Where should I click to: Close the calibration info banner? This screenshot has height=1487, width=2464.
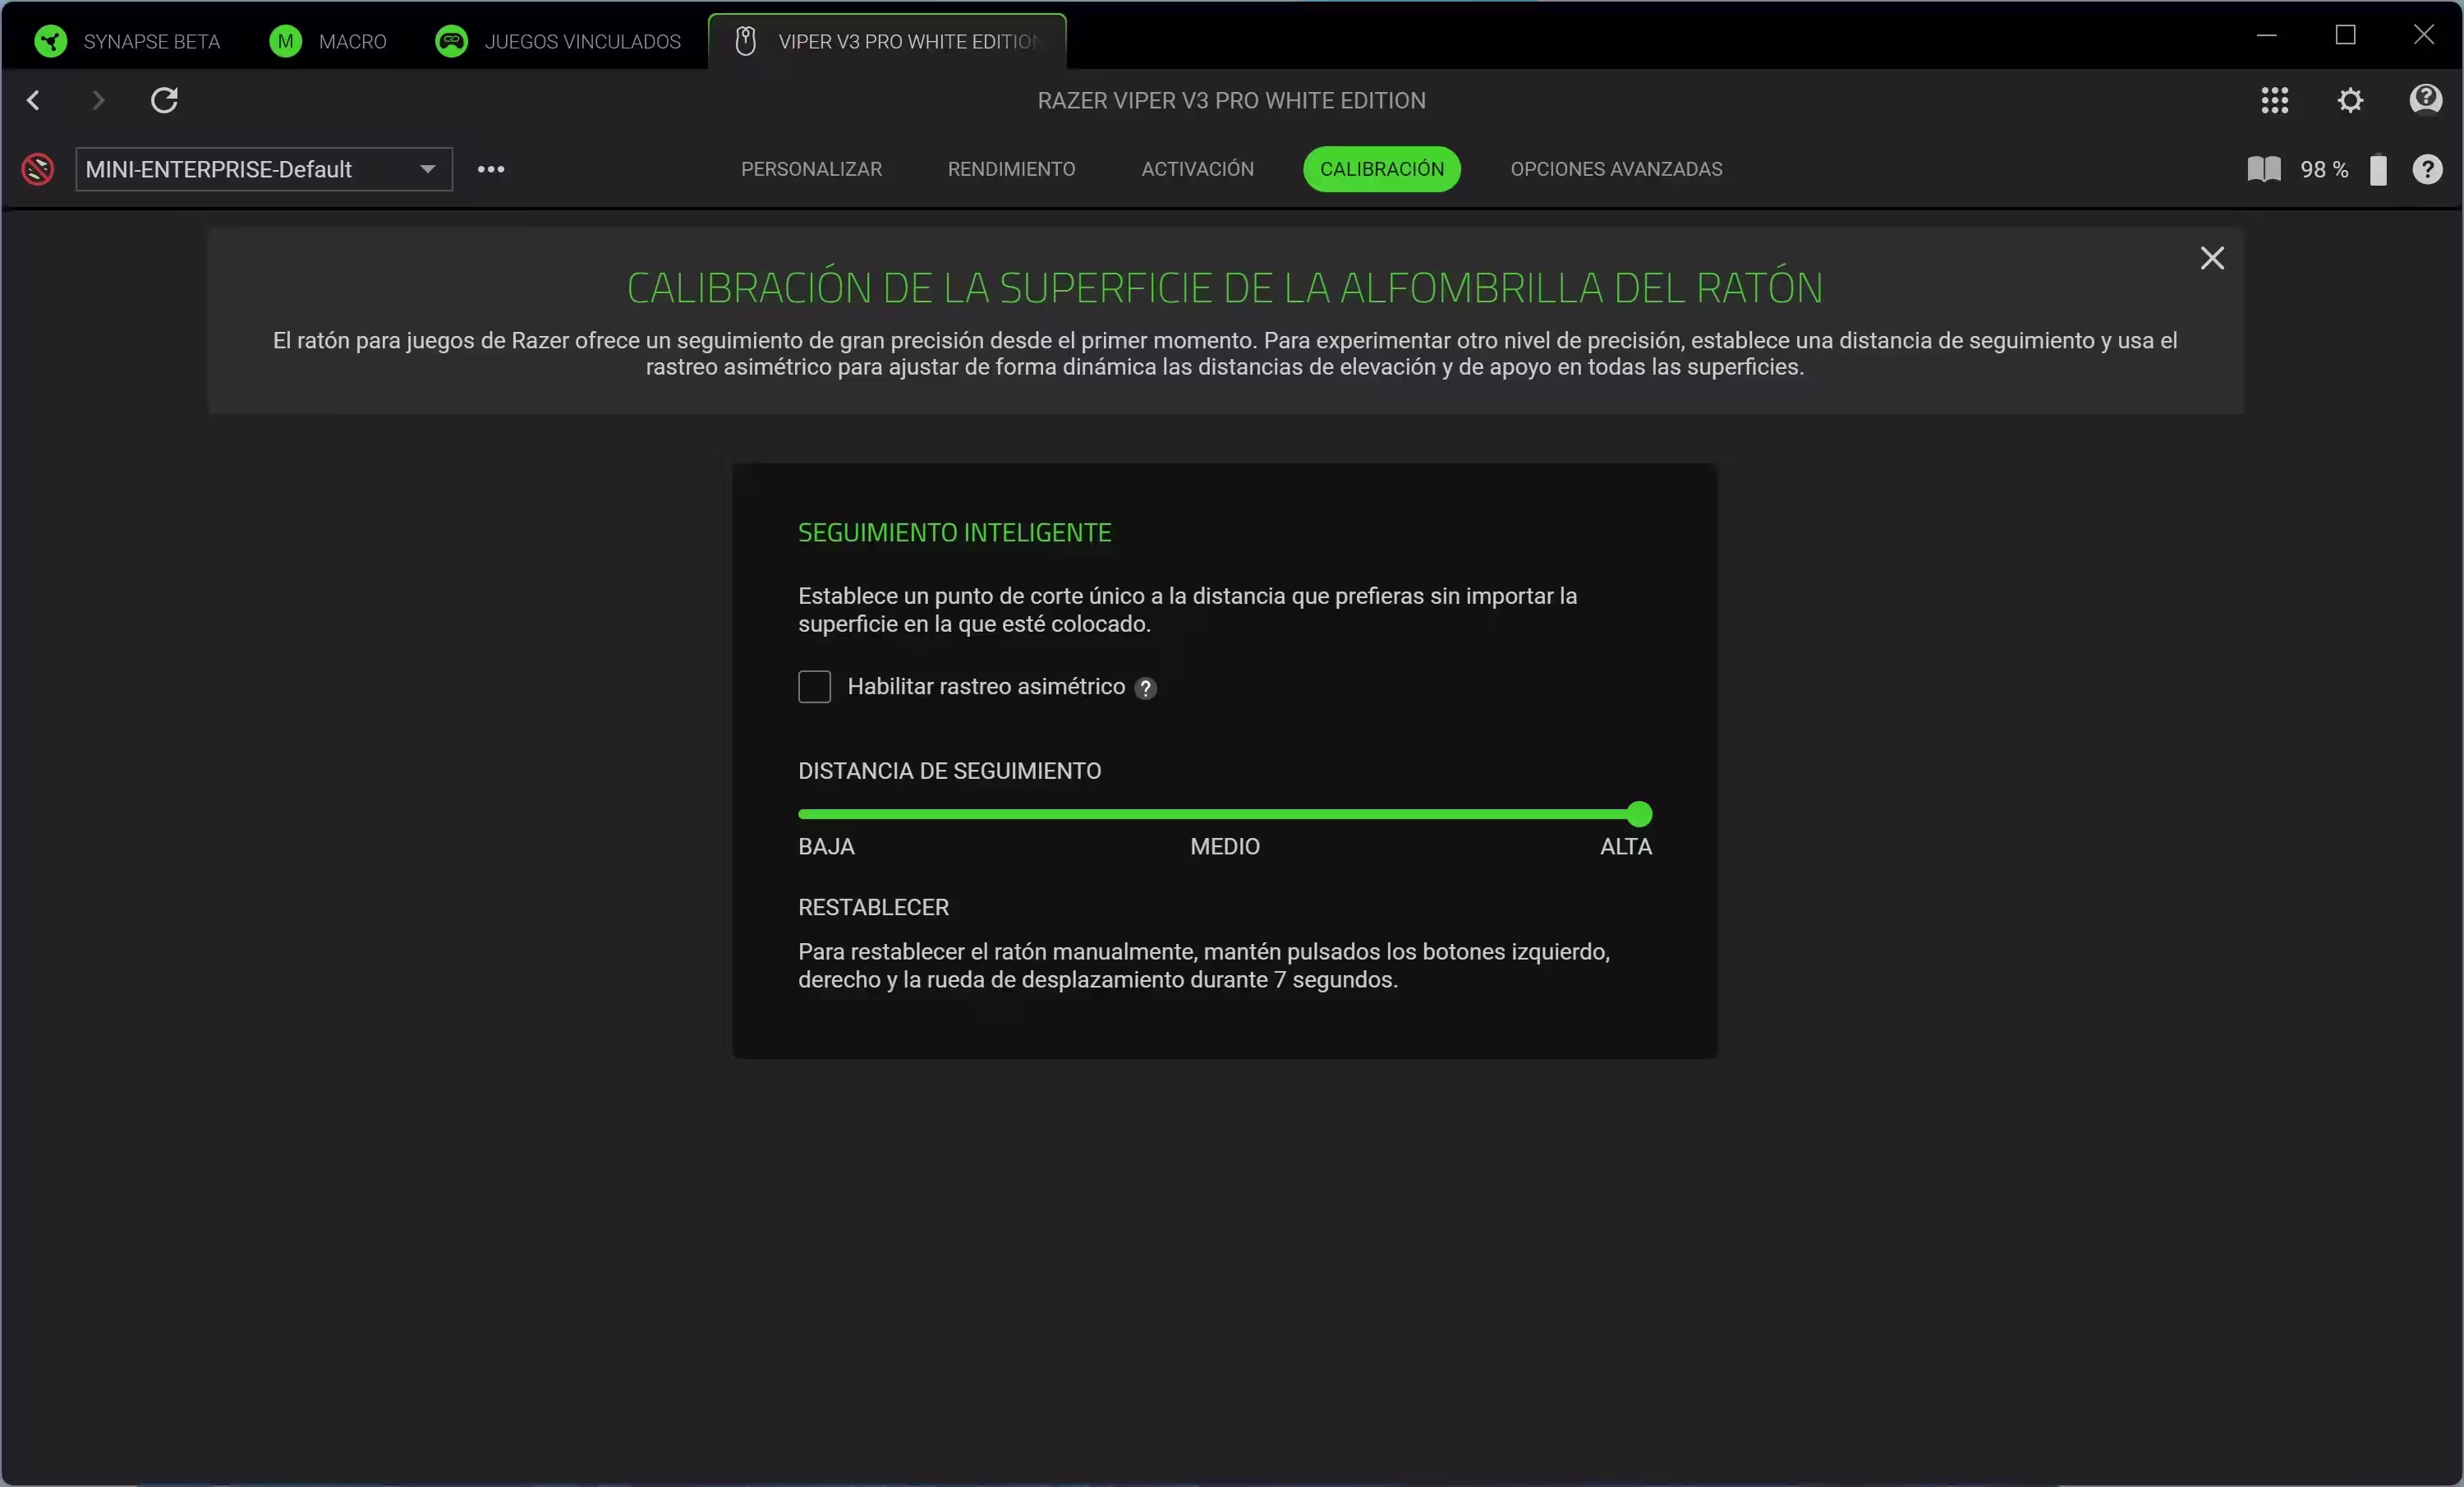2212,258
